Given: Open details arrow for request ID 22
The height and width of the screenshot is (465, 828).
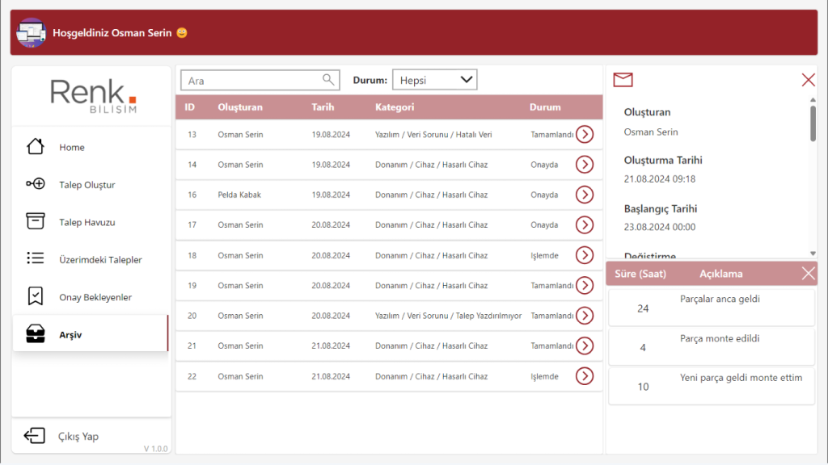Looking at the screenshot, I should [x=585, y=376].
